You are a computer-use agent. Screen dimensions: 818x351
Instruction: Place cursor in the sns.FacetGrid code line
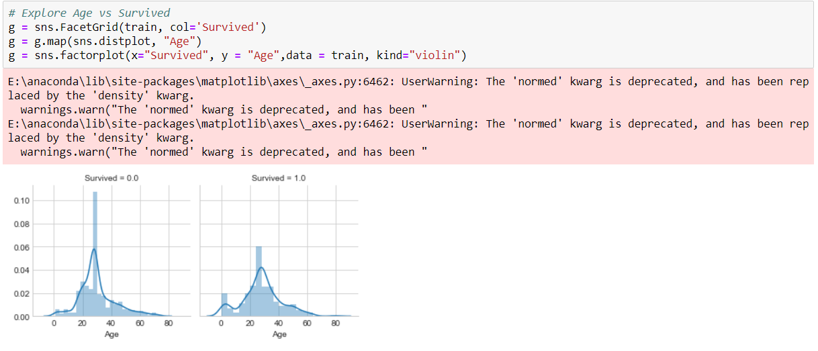pyautogui.click(x=138, y=27)
